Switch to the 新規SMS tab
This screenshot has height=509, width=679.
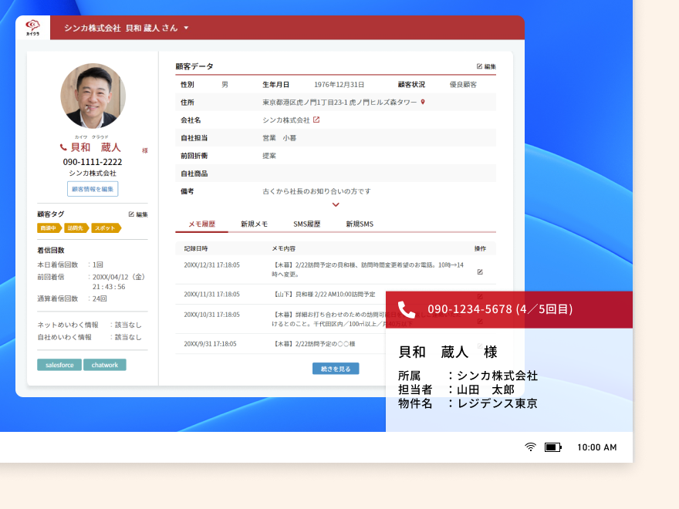pos(360,224)
